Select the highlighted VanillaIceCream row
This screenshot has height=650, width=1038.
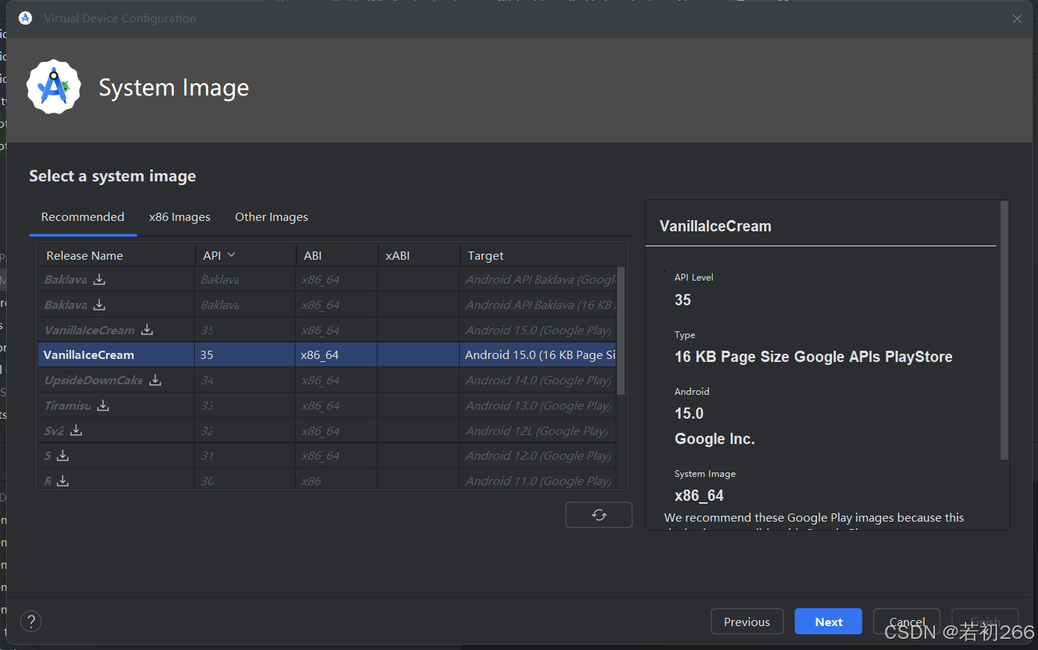coord(328,355)
